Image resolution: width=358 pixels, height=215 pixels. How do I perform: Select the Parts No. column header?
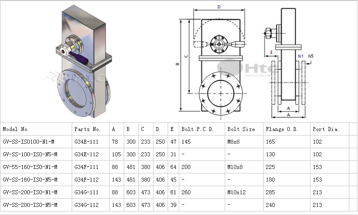(87, 129)
